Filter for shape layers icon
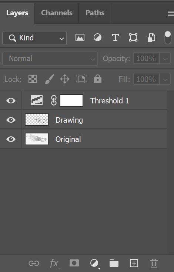174x272 pixels. [133, 37]
